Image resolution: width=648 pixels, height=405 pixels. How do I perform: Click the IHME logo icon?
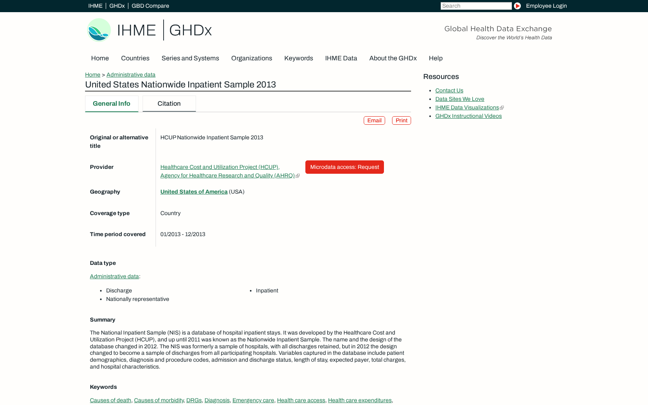click(x=99, y=30)
